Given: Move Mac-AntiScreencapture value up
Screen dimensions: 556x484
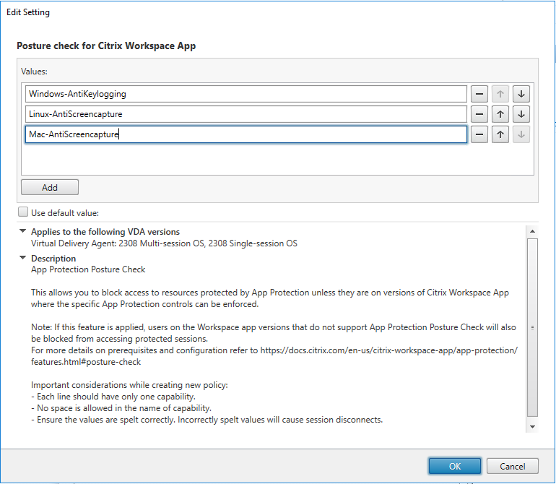Looking at the screenshot, I should tap(500, 134).
